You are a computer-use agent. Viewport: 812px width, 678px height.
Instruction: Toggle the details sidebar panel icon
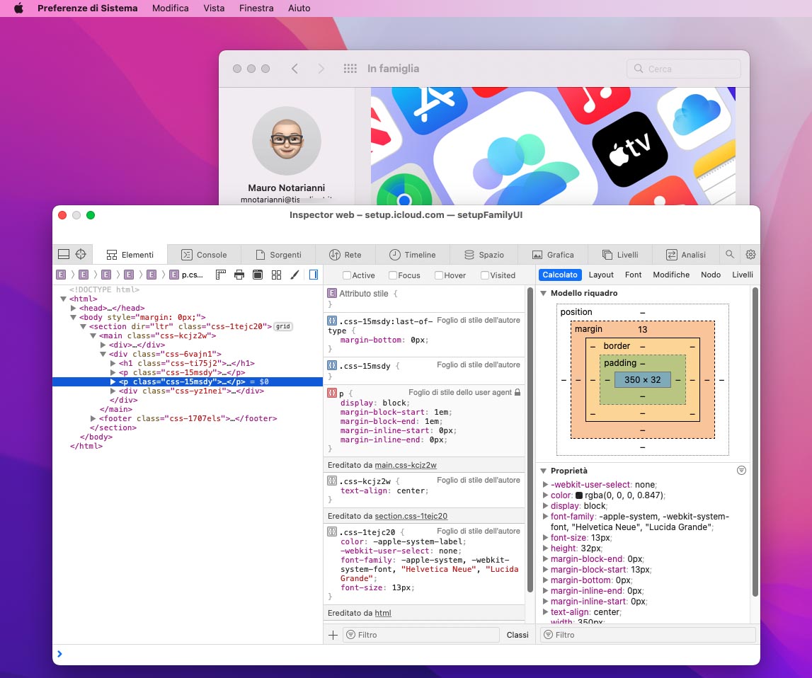click(313, 275)
